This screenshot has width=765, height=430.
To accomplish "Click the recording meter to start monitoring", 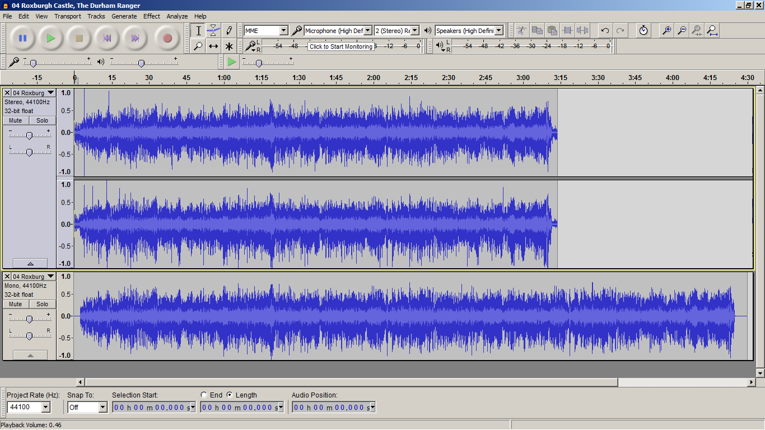I will point(342,46).
